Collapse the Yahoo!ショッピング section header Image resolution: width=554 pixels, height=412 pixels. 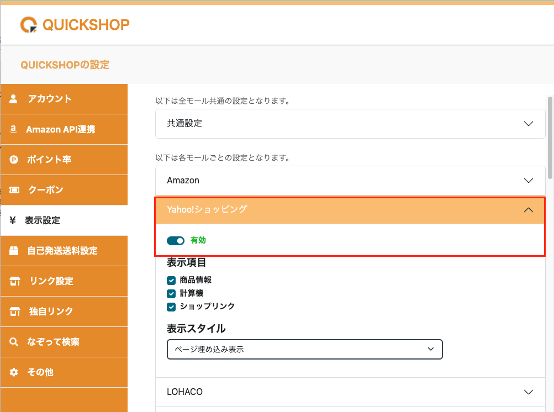(x=350, y=210)
